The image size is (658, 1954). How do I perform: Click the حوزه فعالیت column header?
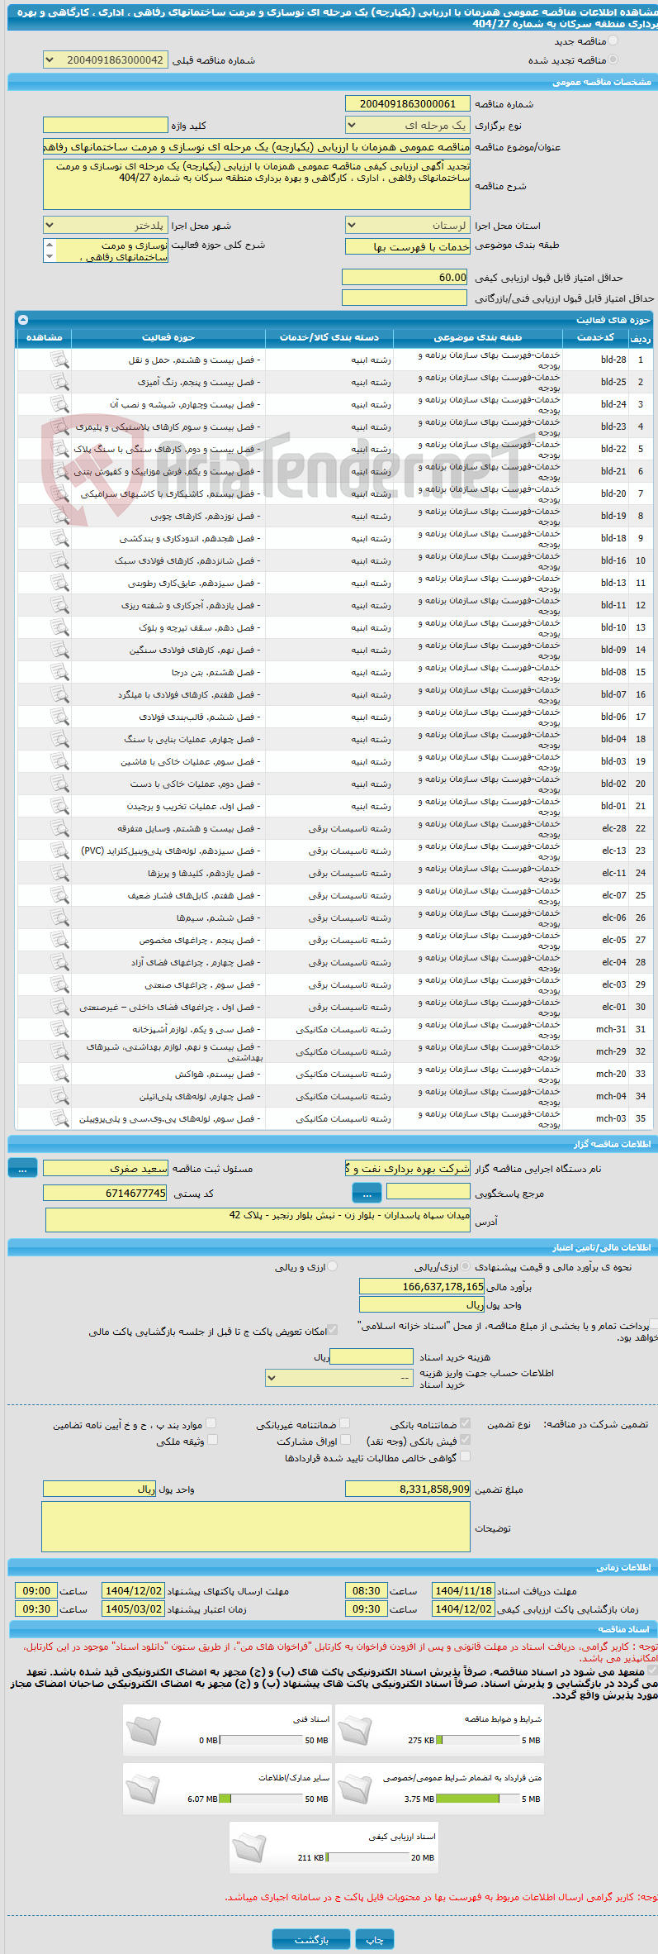click(x=168, y=337)
